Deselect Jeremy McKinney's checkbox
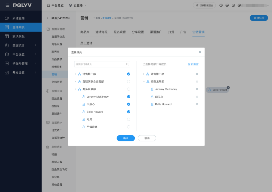Image resolution: width=272 pixels, height=192 pixels. (128, 97)
